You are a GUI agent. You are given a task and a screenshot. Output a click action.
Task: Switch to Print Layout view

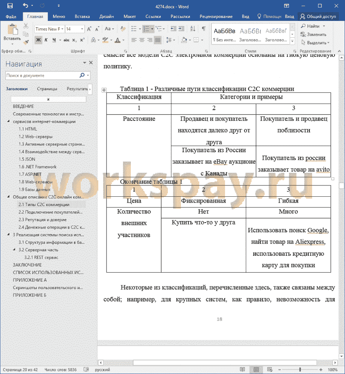point(256,370)
